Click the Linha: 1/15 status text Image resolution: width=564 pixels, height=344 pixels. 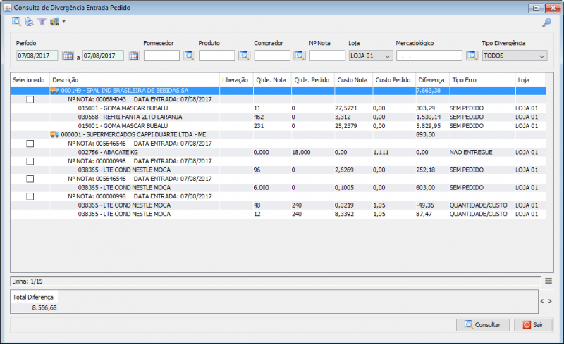(x=27, y=281)
